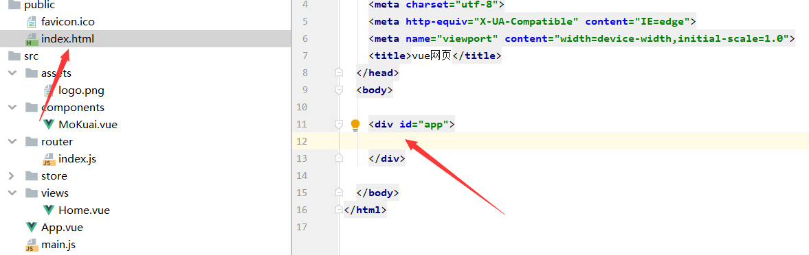
Task: Toggle the code fold marker at </head>
Action: (339, 73)
